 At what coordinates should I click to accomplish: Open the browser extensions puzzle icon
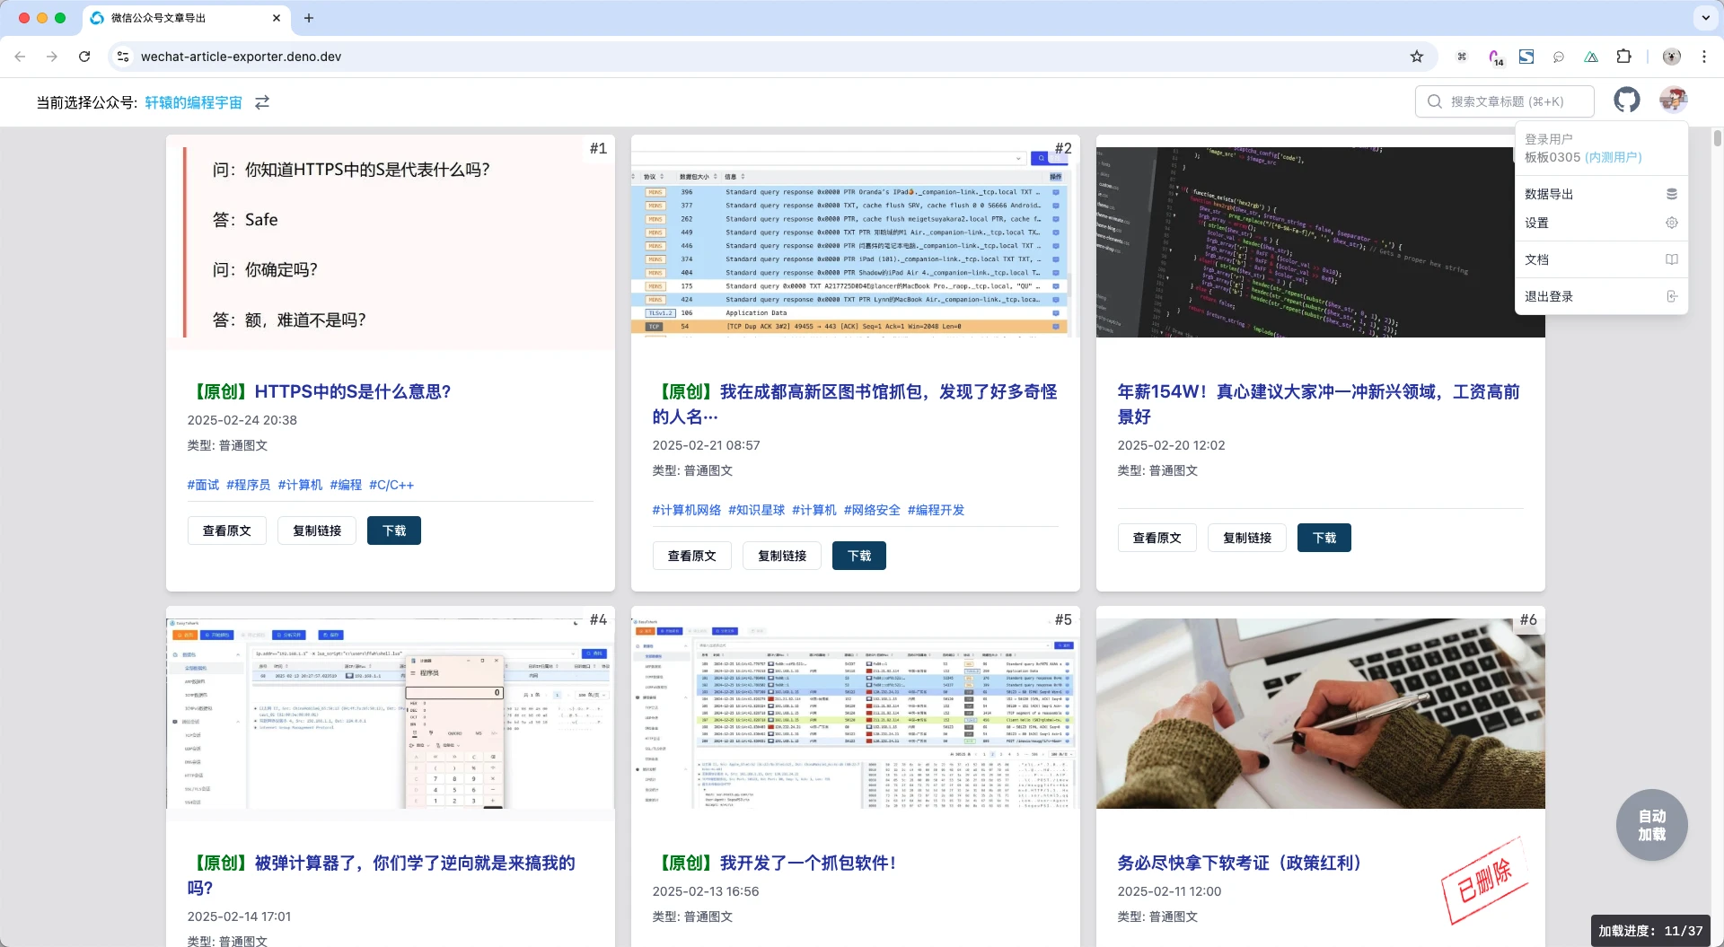pyautogui.click(x=1623, y=57)
